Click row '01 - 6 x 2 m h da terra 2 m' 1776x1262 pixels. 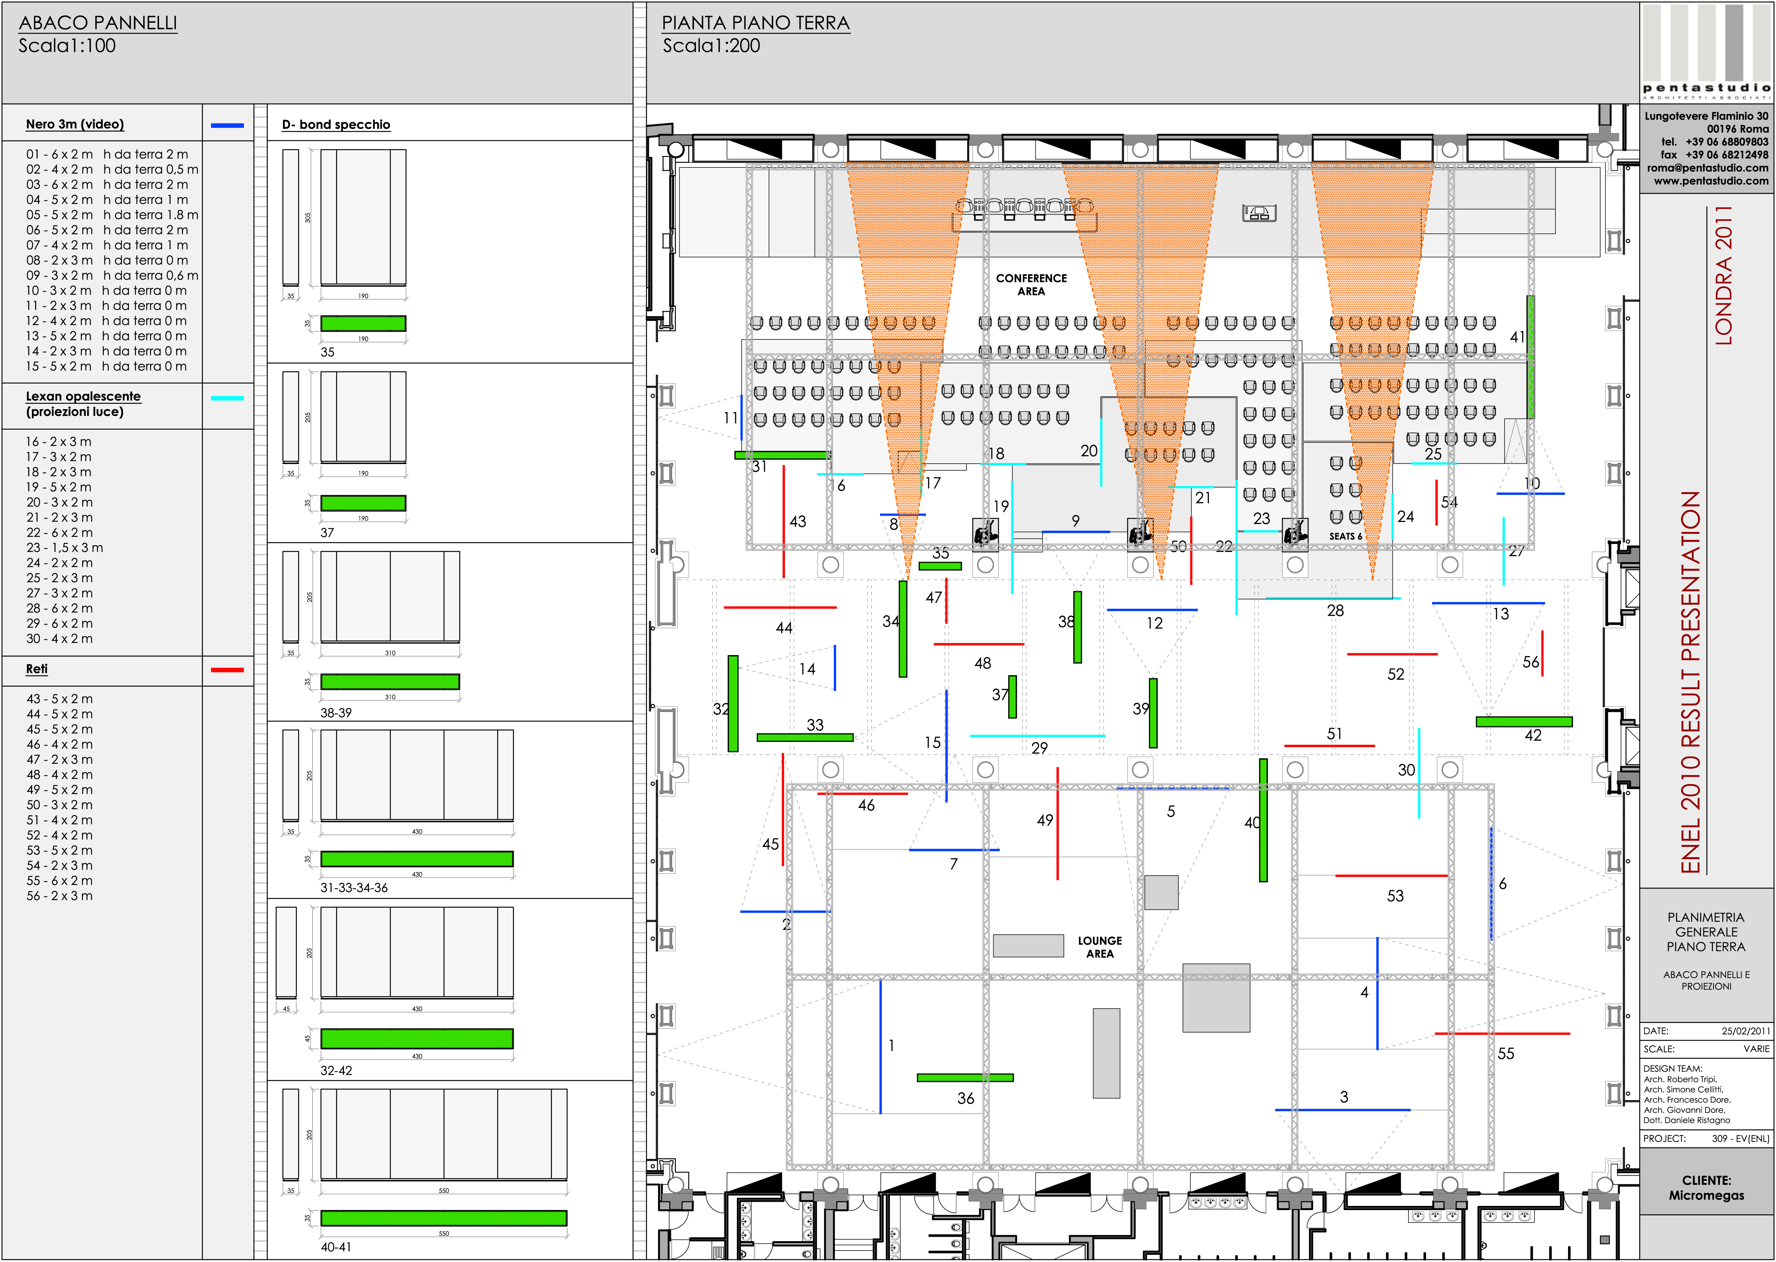107,155
